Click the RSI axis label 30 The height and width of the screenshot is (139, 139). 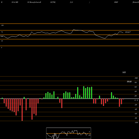[2, 41]
